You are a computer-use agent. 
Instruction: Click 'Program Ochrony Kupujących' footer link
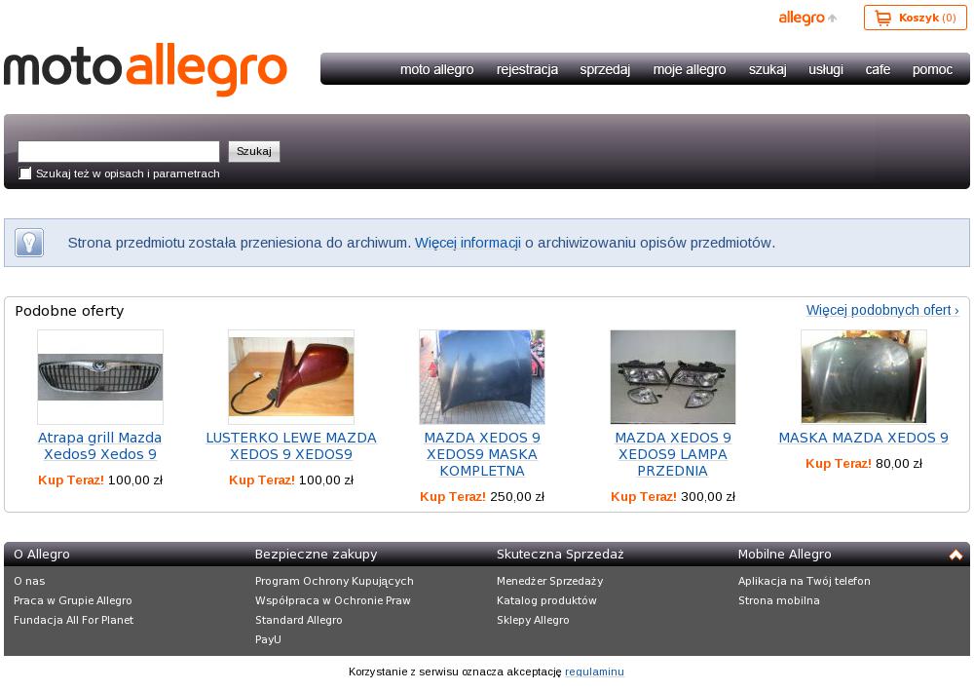coord(334,581)
